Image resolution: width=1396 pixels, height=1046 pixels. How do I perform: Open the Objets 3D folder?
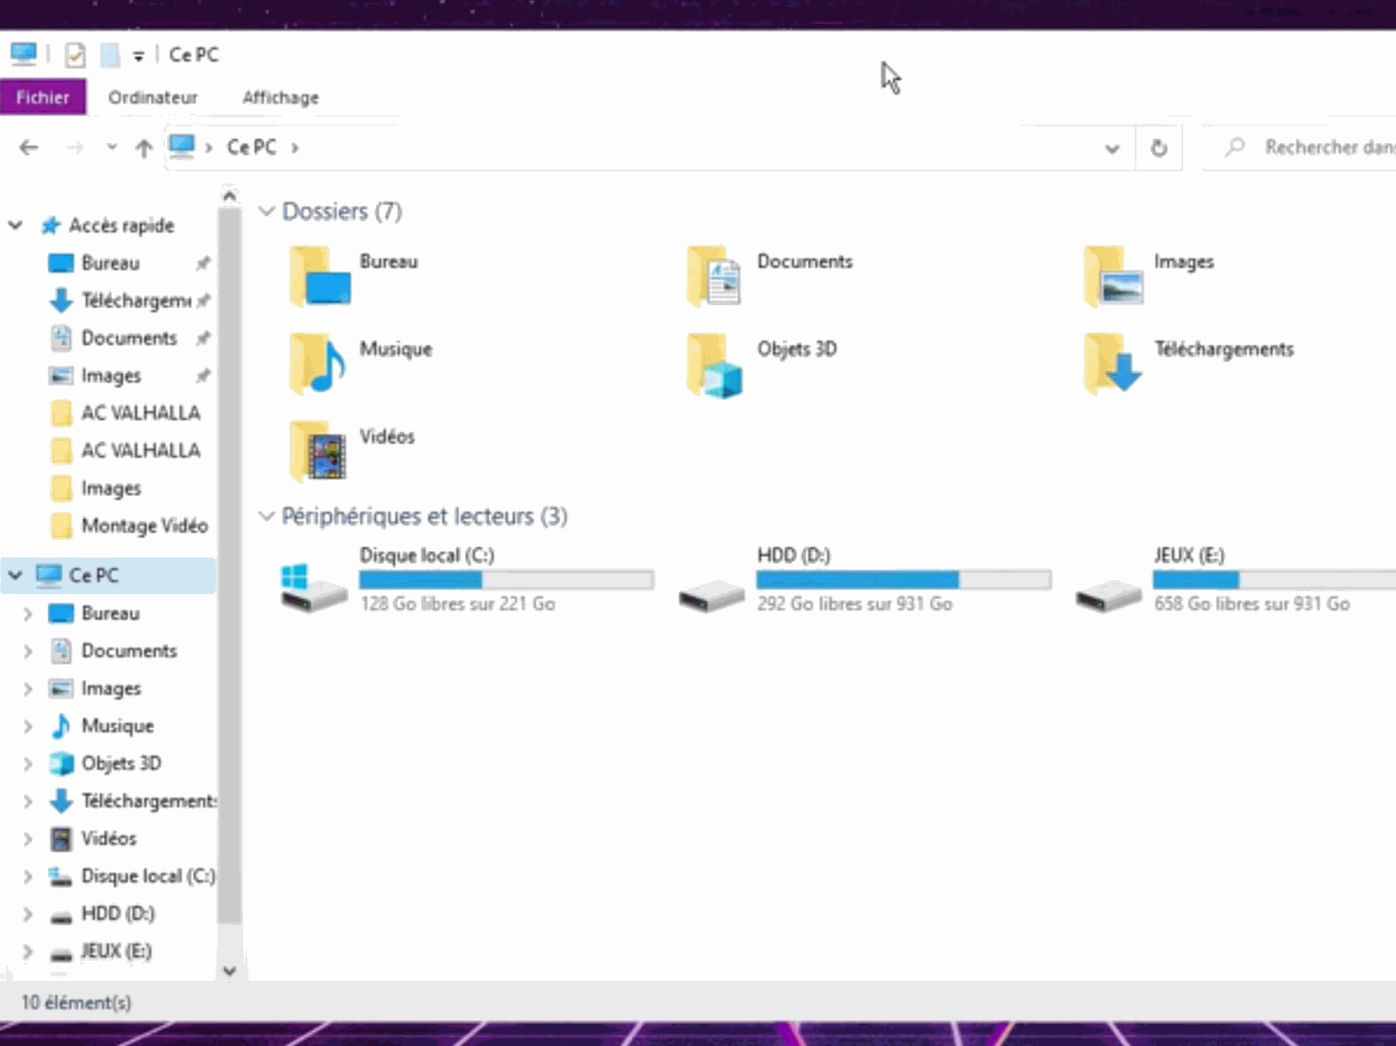(x=796, y=348)
